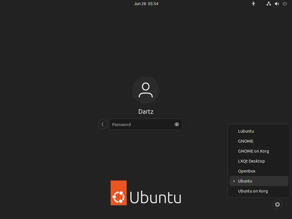Screen dimensions: 292x219
Task: Pick the Openbox session
Action: [259, 171]
